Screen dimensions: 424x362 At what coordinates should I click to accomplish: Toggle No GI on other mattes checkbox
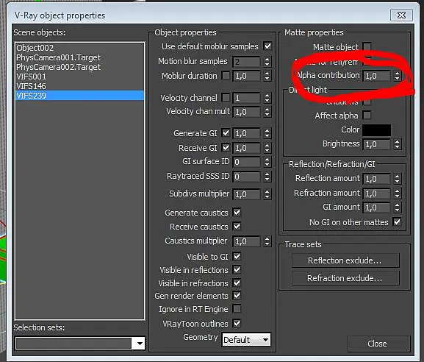pyautogui.click(x=397, y=222)
